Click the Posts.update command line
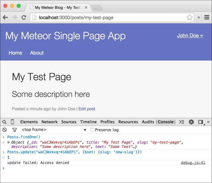The image size is (212, 183). (75, 152)
